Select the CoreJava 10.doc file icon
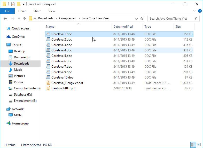The height and width of the screenshot is (148, 203). [48, 77]
